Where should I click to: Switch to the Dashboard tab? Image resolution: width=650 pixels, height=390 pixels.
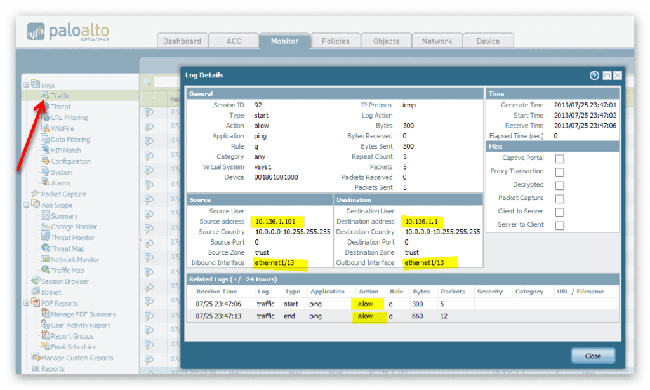182,41
